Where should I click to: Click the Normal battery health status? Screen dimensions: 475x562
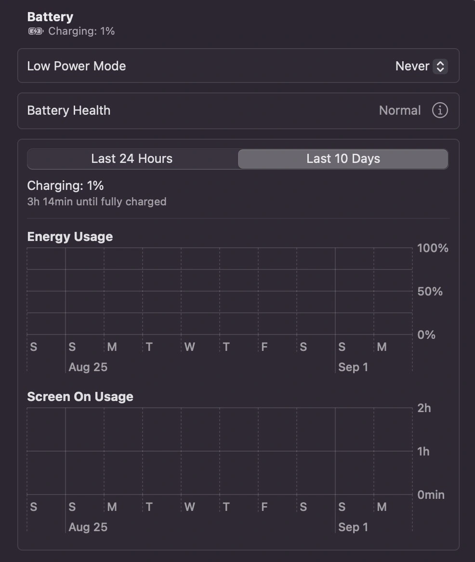pos(400,110)
